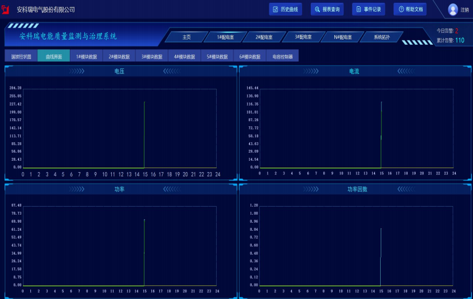Click the 电流 chart title
473x299 pixels.
[354, 71]
